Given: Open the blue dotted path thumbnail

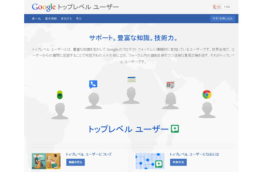Looking at the screenshot, I should pos(150,161).
